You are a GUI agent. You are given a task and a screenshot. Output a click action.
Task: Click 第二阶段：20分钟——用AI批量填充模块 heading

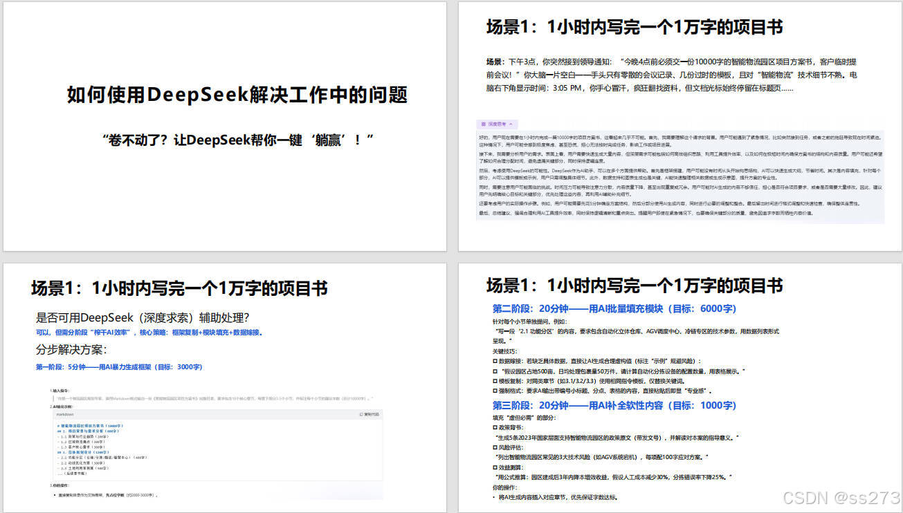[x=614, y=308]
